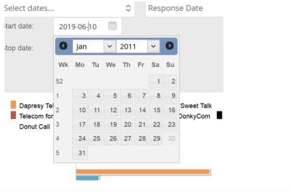Click the black DonkyCom legend swatch
The width and height of the screenshot is (291, 193).
point(220,115)
